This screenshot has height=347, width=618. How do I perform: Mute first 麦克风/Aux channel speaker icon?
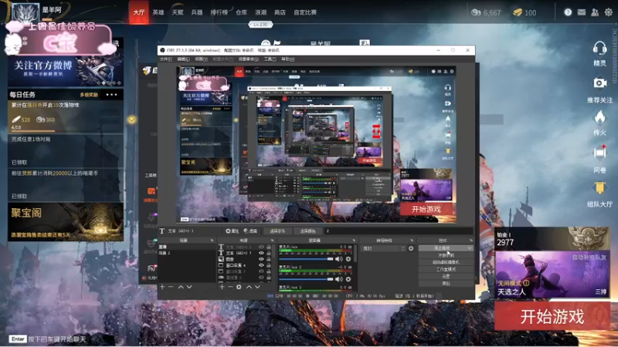(338, 259)
